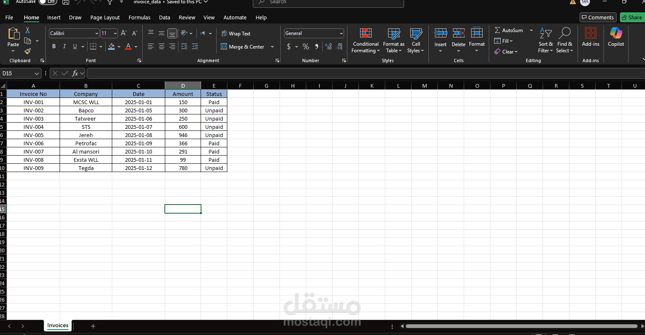Click the Center alignment icon
The height and width of the screenshot is (335, 645).
(x=162, y=47)
